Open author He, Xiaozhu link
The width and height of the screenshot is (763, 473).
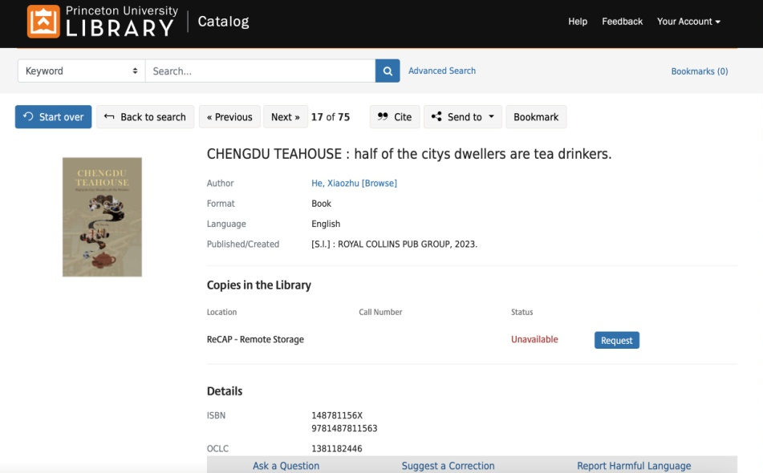tap(335, 183)
